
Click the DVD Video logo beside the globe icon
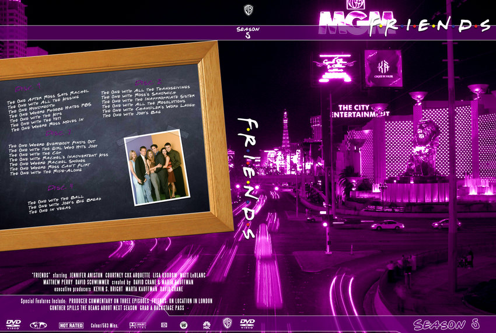point(13,324)
